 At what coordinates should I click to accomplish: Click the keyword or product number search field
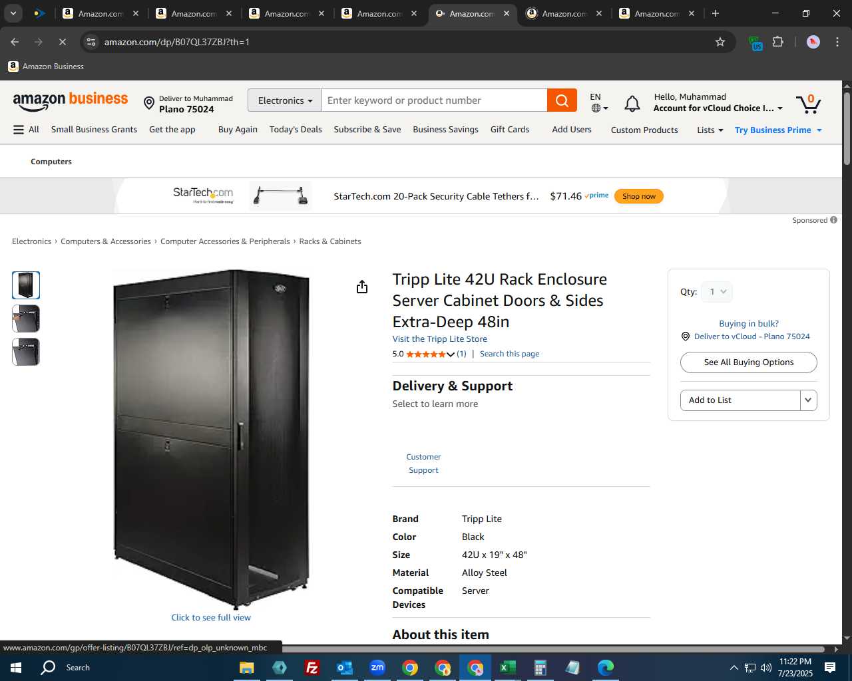pos(435,100)
